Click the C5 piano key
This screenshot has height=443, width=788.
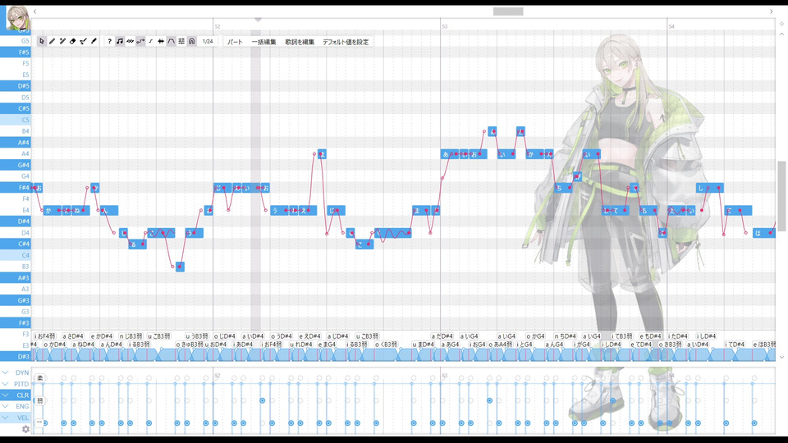[16, 120]
